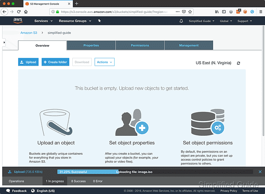Open the Firefox hamburger menu
The width and height of the screenshot is (265, 194).
click(x=261, y=12)
